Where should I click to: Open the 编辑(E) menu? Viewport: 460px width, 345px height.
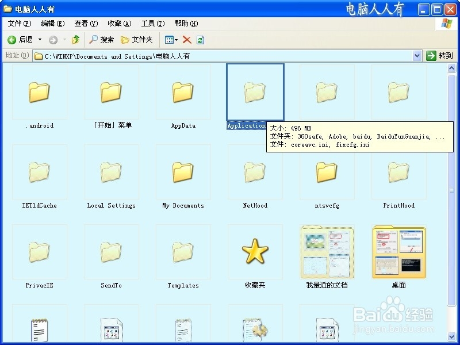(53, 24)
